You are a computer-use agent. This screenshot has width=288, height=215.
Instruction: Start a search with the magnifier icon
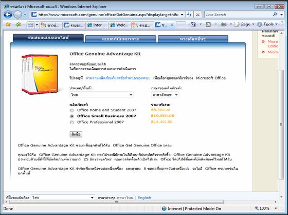(x=275, y=14)
